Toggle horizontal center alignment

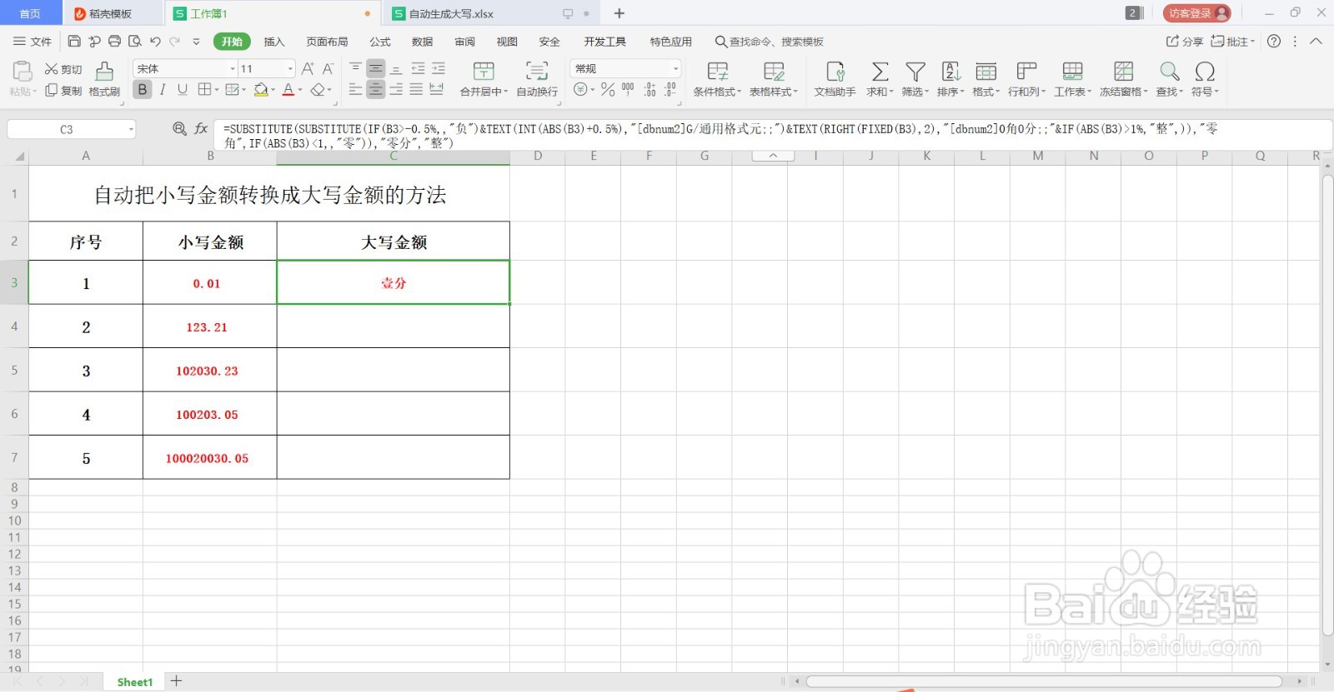click(x=376, y=90)
